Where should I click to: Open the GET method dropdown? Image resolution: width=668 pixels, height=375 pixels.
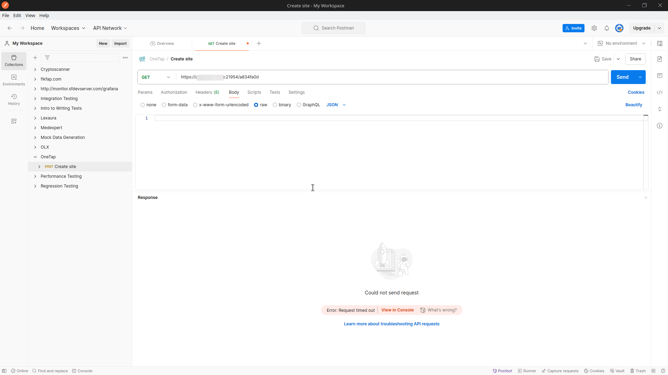(156, 77)
